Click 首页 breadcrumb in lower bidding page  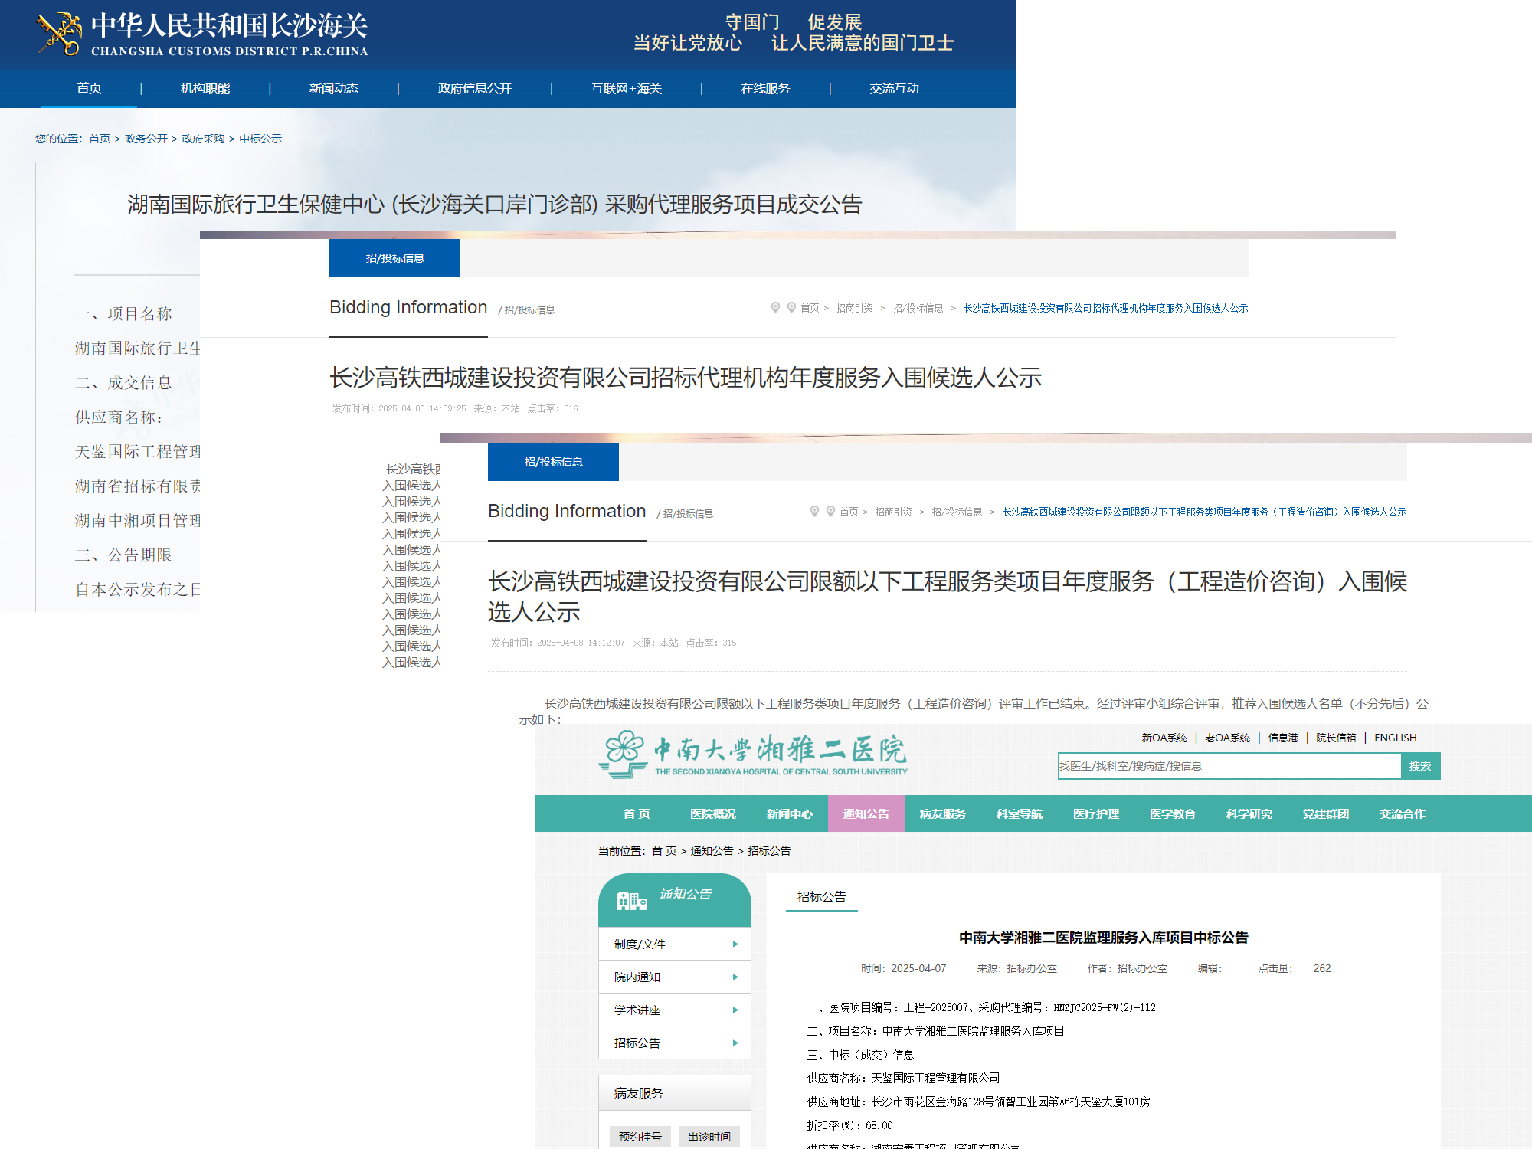click(849, 512)
